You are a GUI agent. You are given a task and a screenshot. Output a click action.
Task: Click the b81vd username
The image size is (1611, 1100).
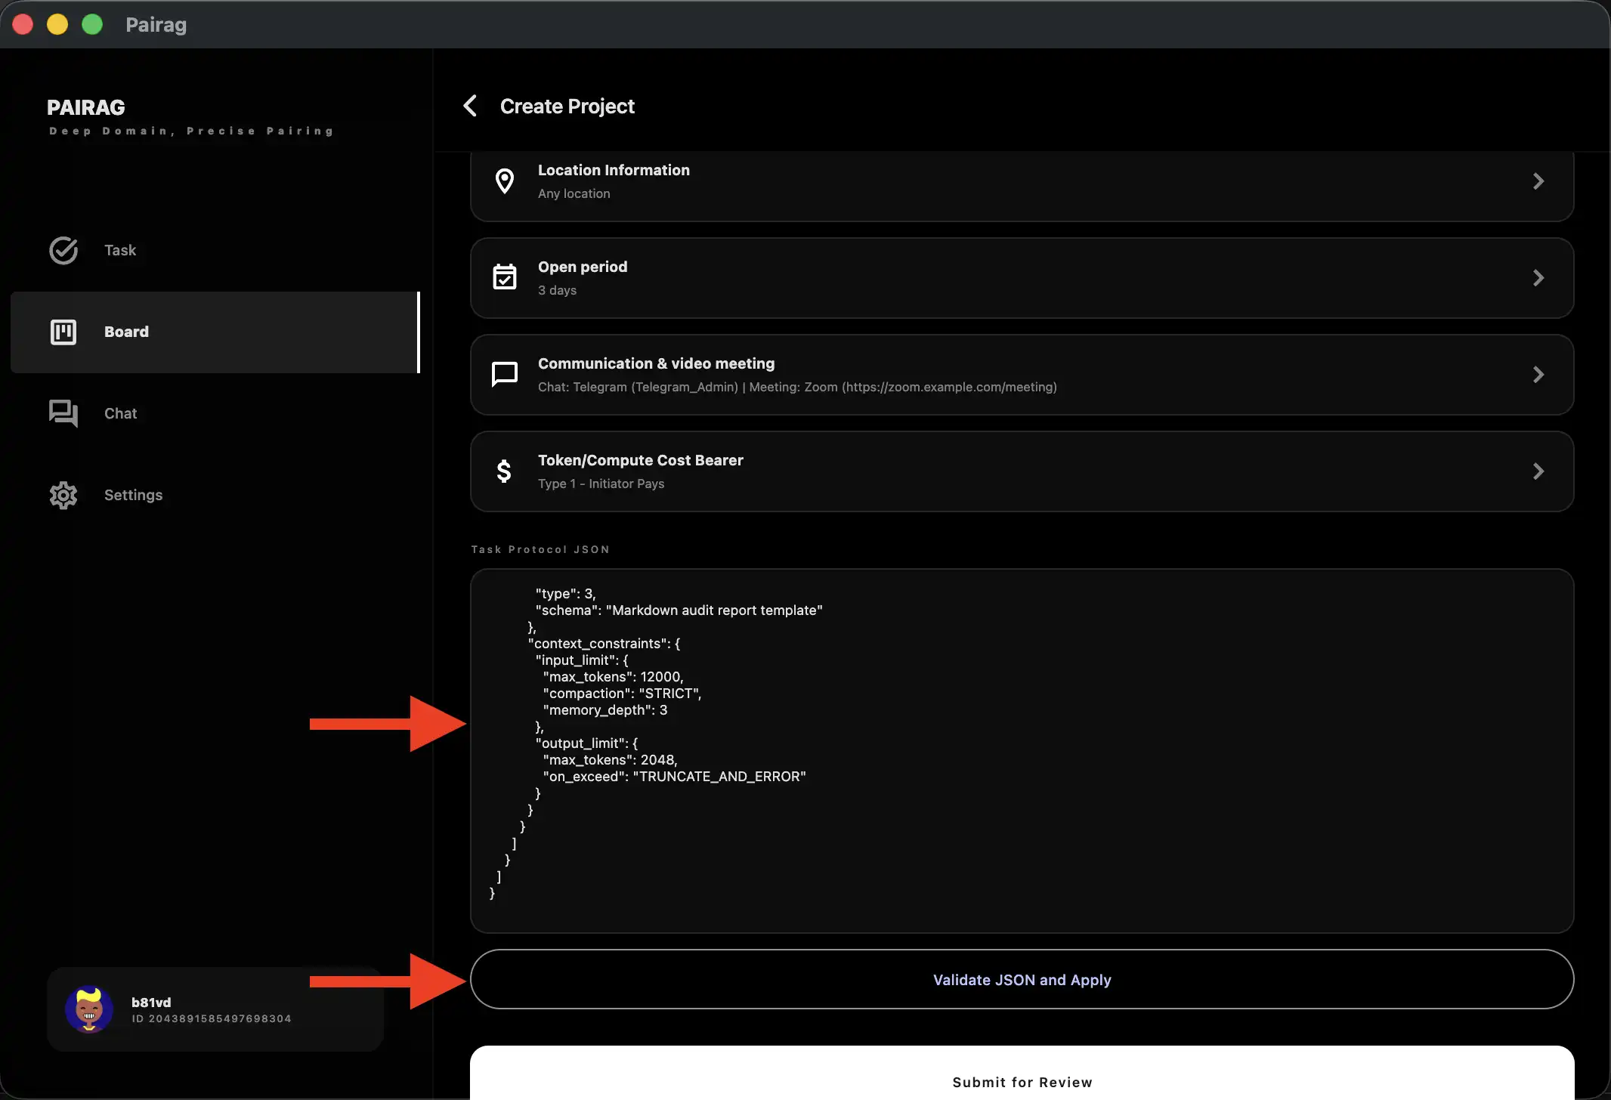tap(151, 1003)
